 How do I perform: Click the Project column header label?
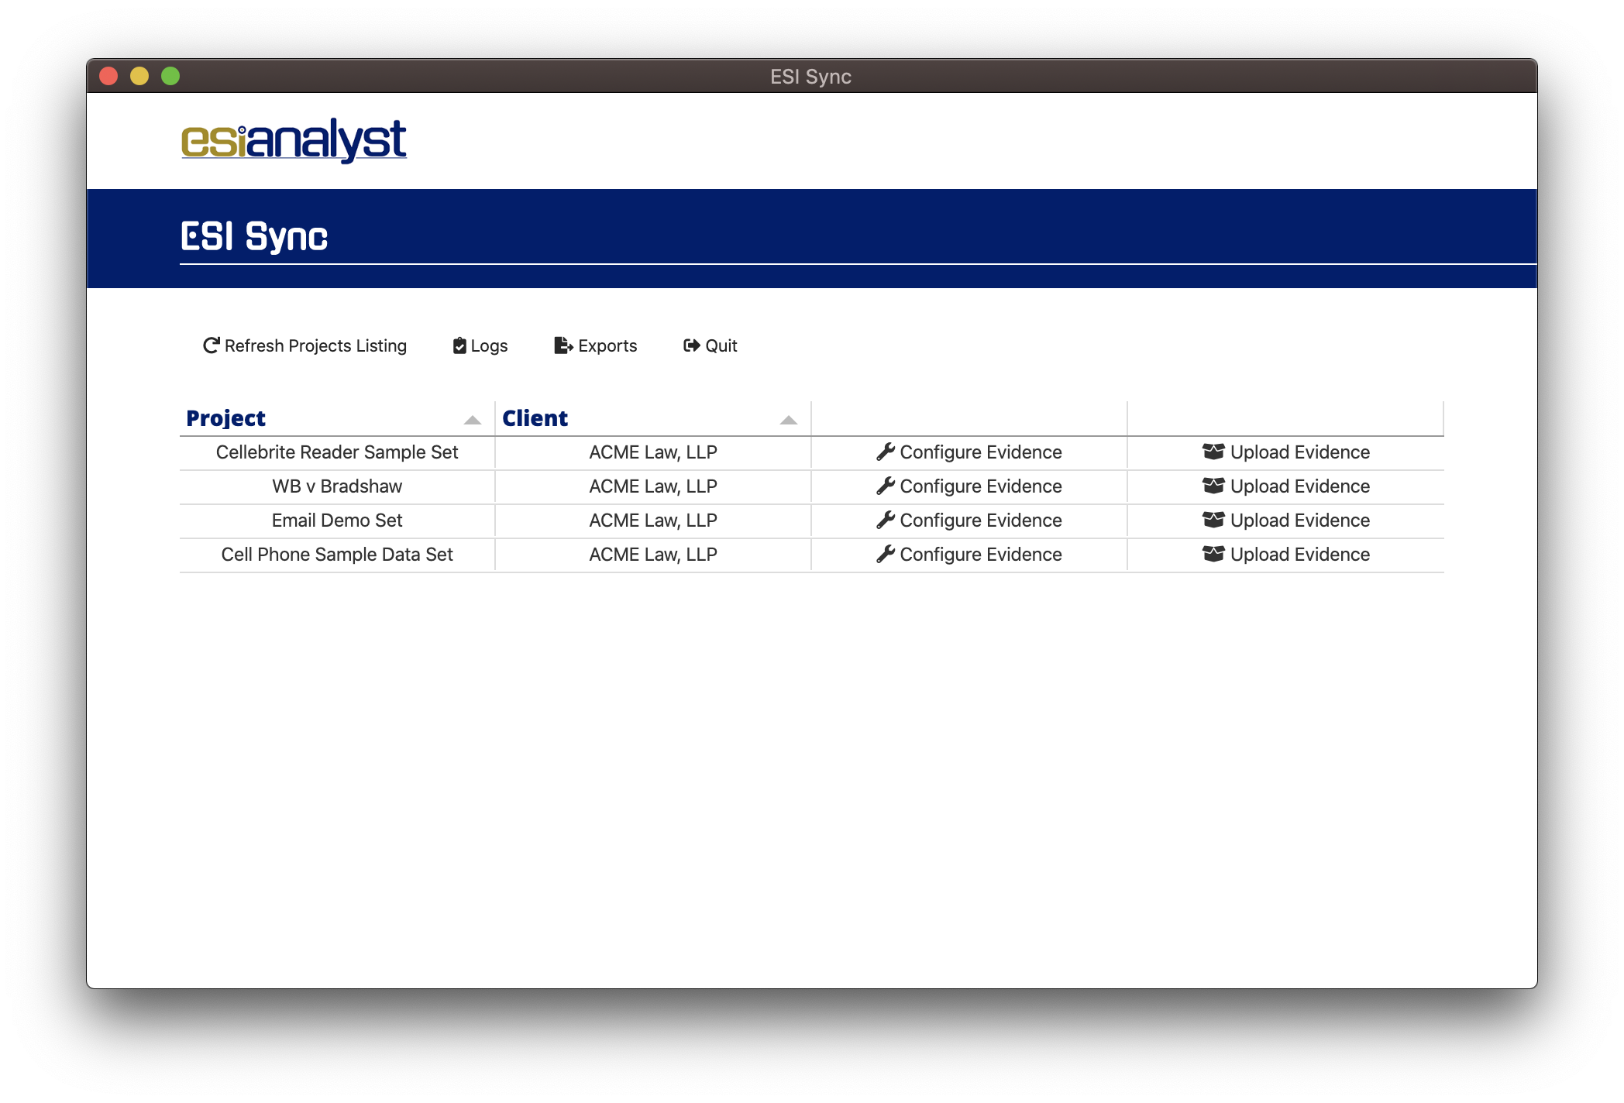tap(225, 418)
